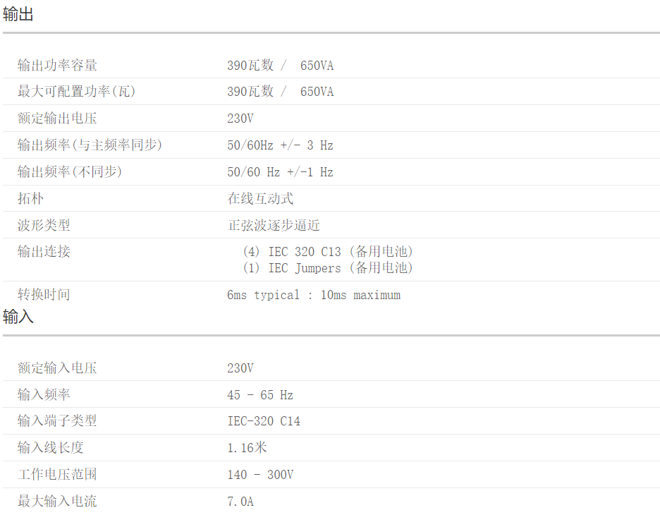
Task: Click the 输入 section heading
Action: [x=18, y=317]
